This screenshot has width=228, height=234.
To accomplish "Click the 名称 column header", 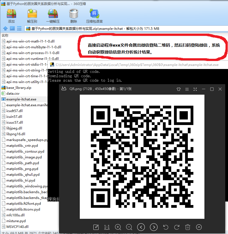I will pos(5,36).
